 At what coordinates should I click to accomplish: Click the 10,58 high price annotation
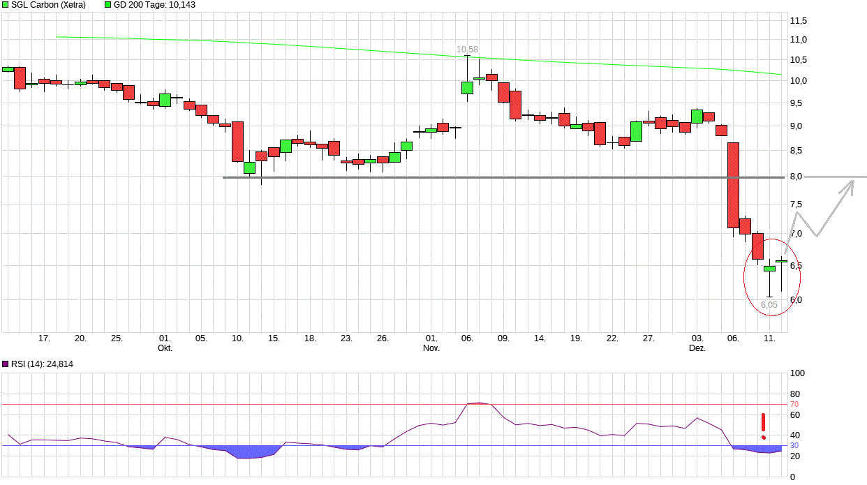pyautogui.click(x=468, y=49)
